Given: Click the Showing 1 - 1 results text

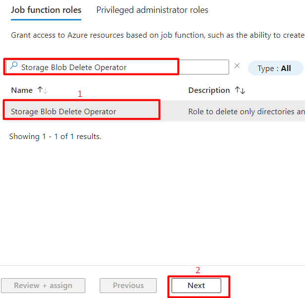Looking at the screenshot, I should coord(55,137).
